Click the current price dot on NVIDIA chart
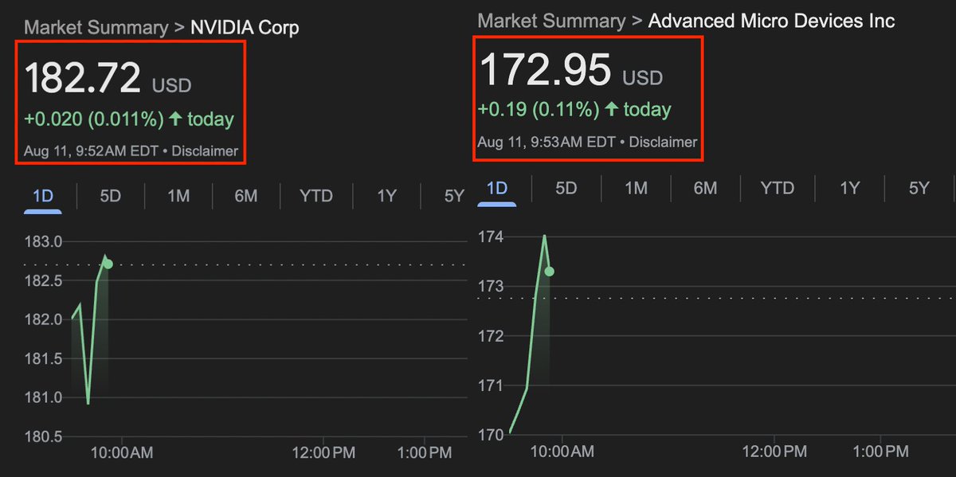The height and width of the screenshot is (477, 956). click(108, 264)
